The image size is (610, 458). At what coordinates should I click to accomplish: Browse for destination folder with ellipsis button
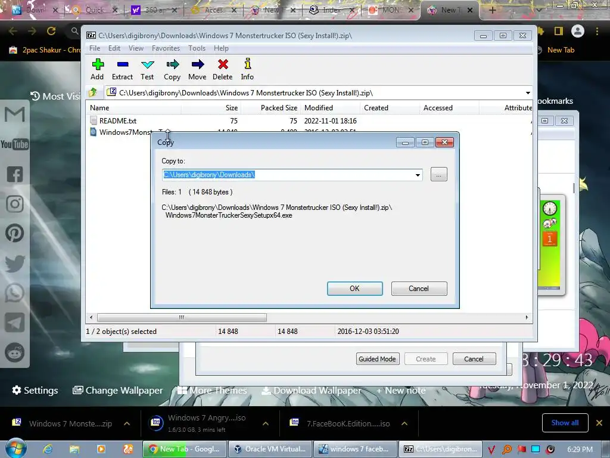pyautogui.click(x=439, y=175)
